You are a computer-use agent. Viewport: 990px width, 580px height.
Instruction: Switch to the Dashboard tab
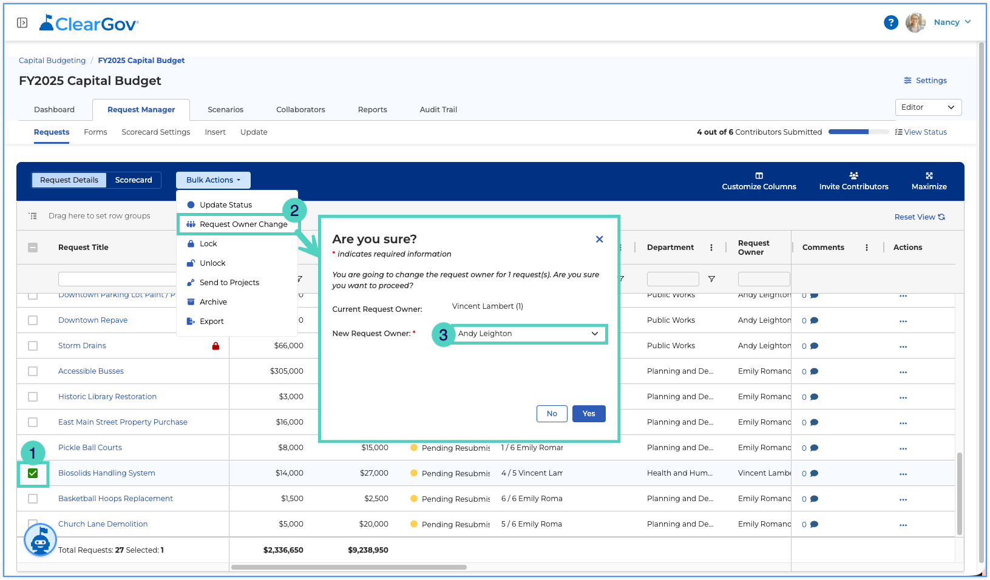click(x=54, y=110)
